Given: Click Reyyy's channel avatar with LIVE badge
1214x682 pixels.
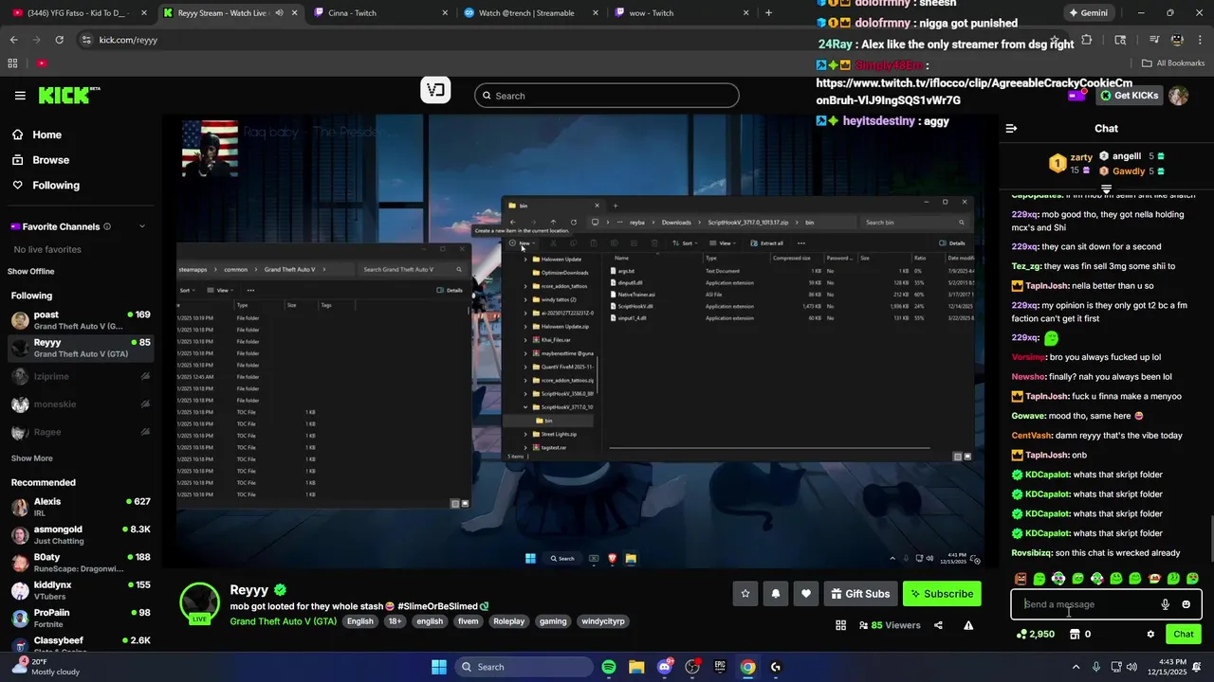Looking at the screenshot, I should click(x=200, y=602).
